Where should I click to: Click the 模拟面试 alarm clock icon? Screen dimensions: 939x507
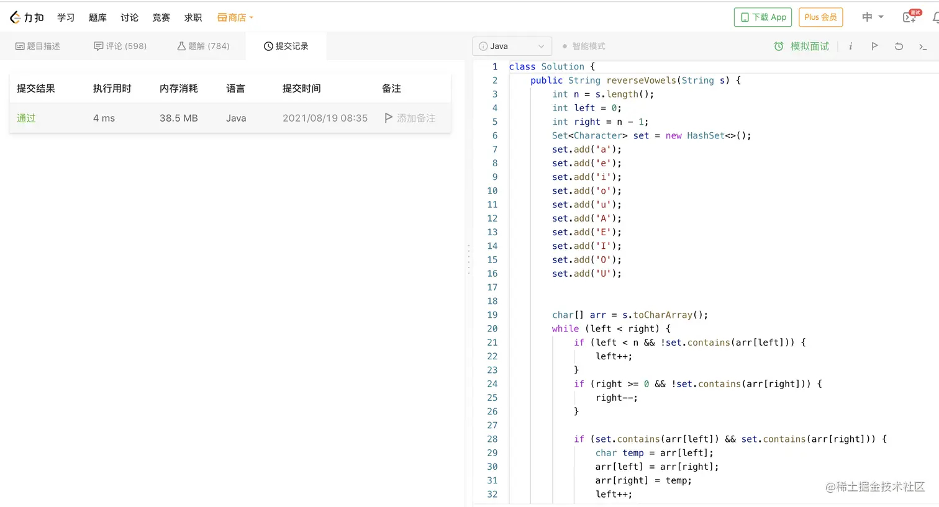click(x=779, y=46)
